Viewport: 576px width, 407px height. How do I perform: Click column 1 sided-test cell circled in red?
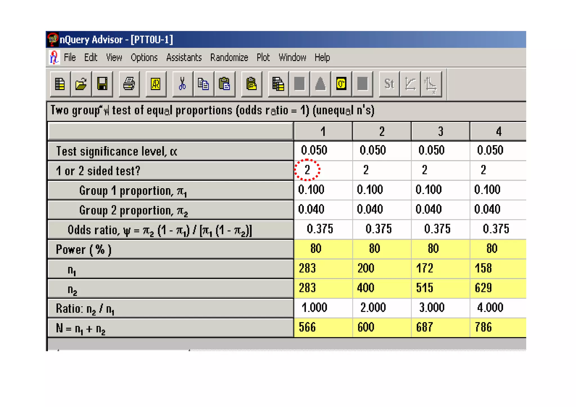point(307,170)
